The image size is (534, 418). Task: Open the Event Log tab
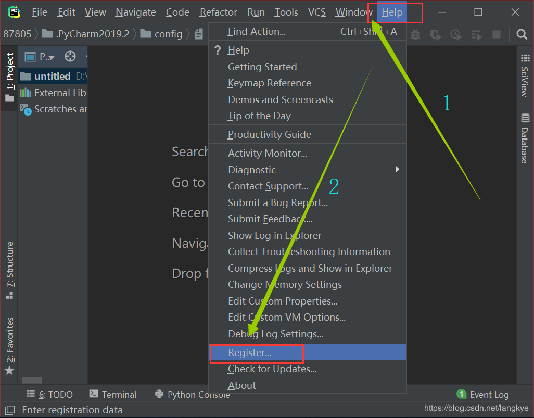click(482, 395)
